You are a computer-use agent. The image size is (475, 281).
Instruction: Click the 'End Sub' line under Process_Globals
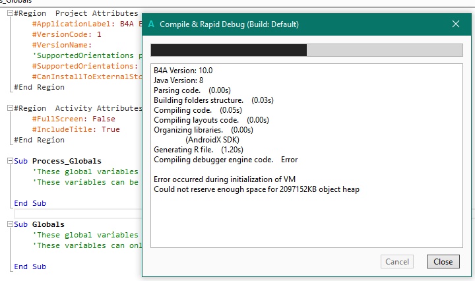coord(30,204)
